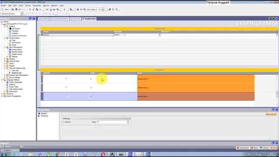The height and width of the screenshot is (157, 279).
Task: Click the product name cell
Action: pyautogui.click(x=78, y=35)
